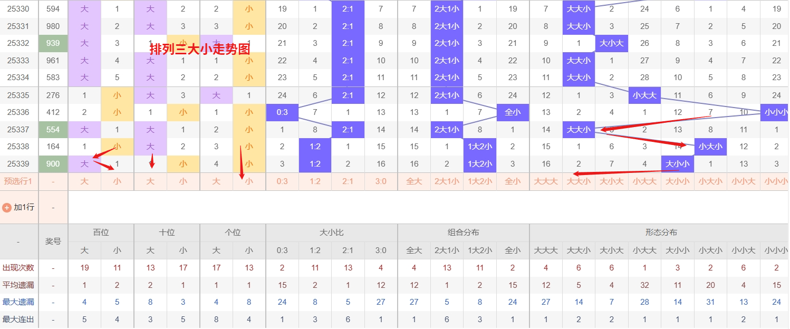Click the 3:0 sub-header under 大小比

tap(381, 250)
